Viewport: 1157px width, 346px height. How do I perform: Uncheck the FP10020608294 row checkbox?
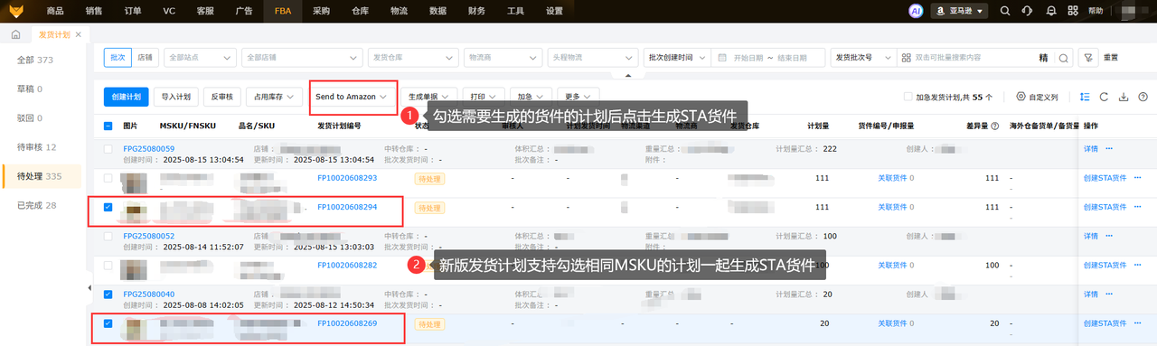(x=108, y=207)
